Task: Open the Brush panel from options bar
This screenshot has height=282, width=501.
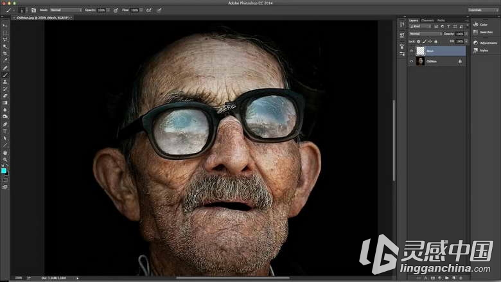Action: pyautogui.click(x=33, y=10)
